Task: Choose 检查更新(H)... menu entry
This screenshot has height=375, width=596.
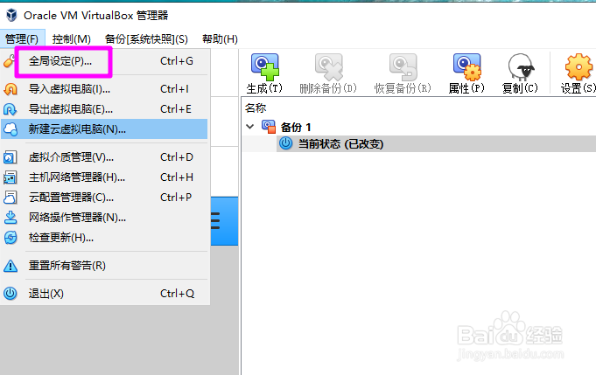Action: click(x=104, y=237)
